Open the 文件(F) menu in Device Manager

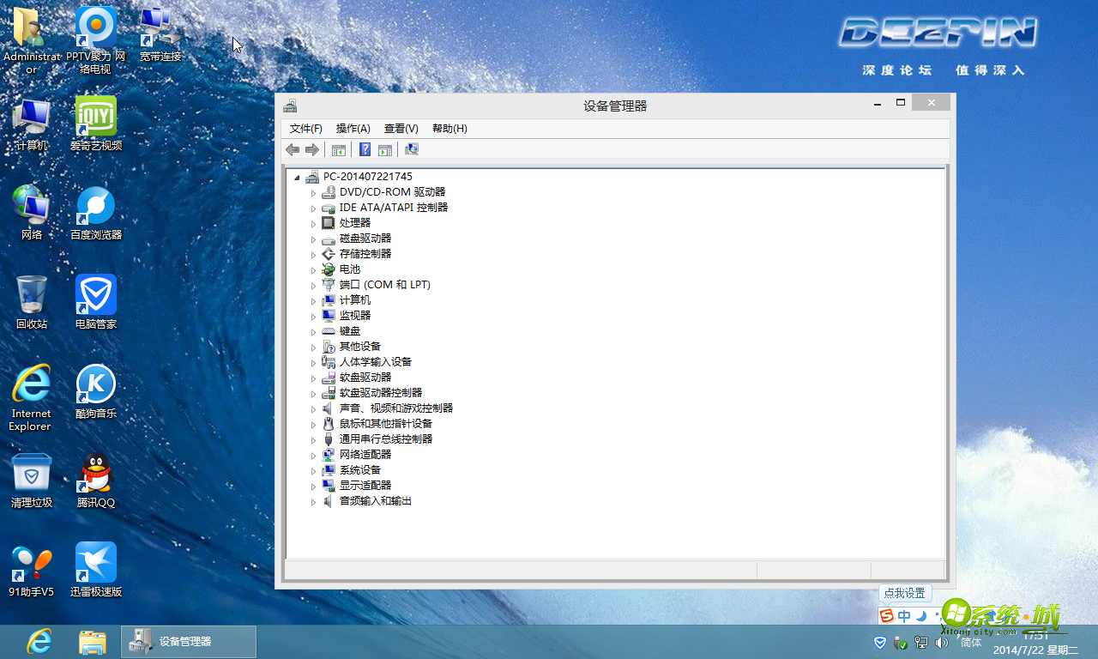click(x=305, y=128)
